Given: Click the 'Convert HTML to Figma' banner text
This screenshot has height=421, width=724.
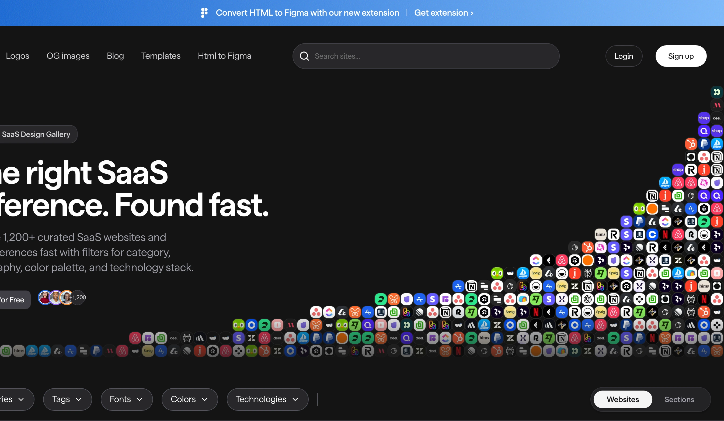Looking at the screenshot, I should pos(307,13).
